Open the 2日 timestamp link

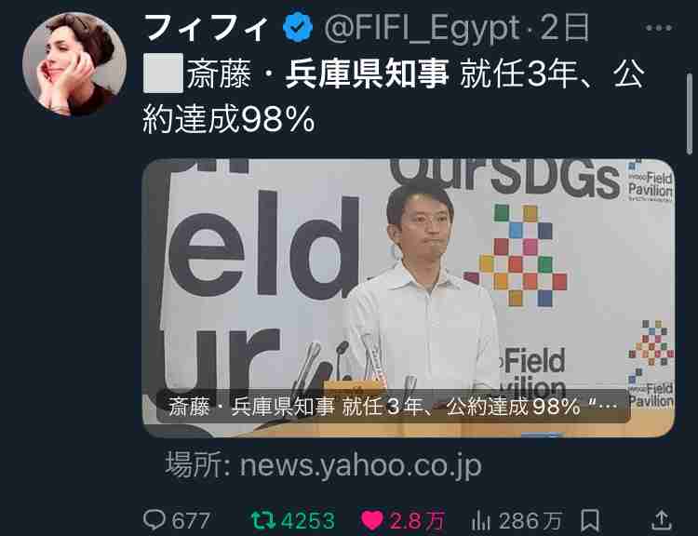coord(565,28)
